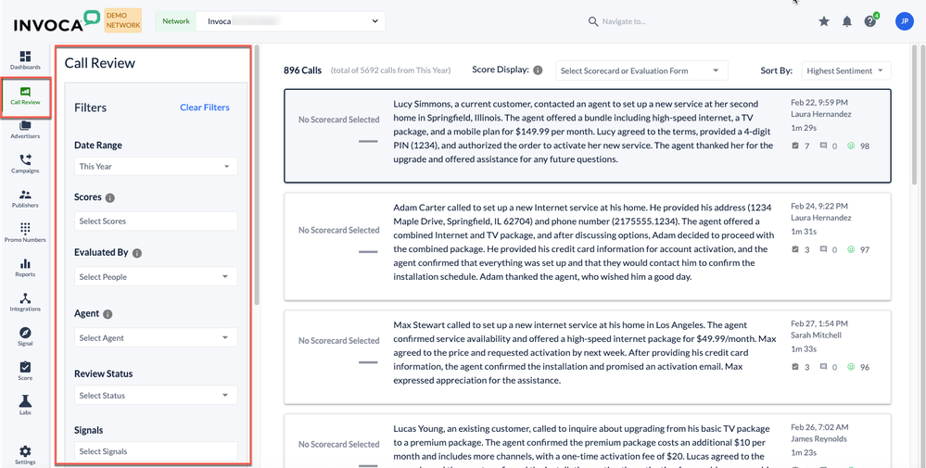Screen dimensions: 926x468
Task: Open the Score sidebar section
Action: tap(25, 371)
